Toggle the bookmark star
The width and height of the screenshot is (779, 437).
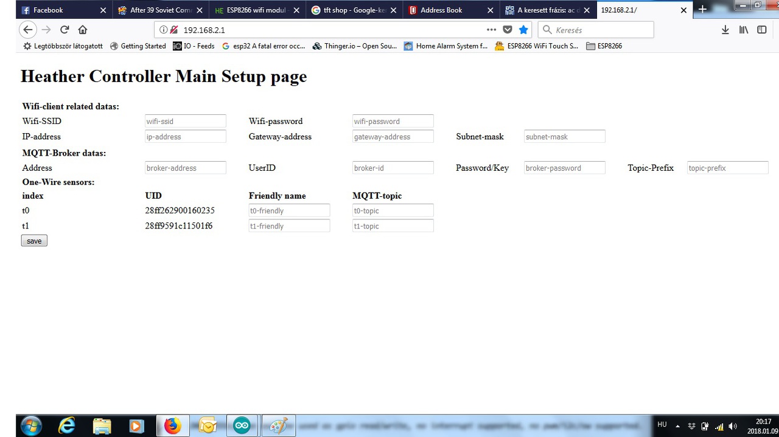coord(523,30)
